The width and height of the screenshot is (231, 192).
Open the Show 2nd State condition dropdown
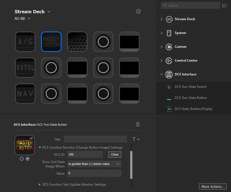coord(94,164)
